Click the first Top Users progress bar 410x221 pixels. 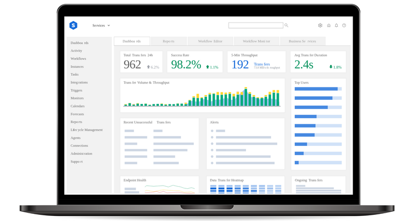318,89
